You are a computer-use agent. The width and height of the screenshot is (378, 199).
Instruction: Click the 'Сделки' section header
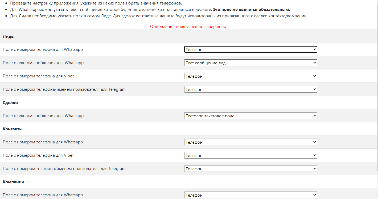point(10,103)
